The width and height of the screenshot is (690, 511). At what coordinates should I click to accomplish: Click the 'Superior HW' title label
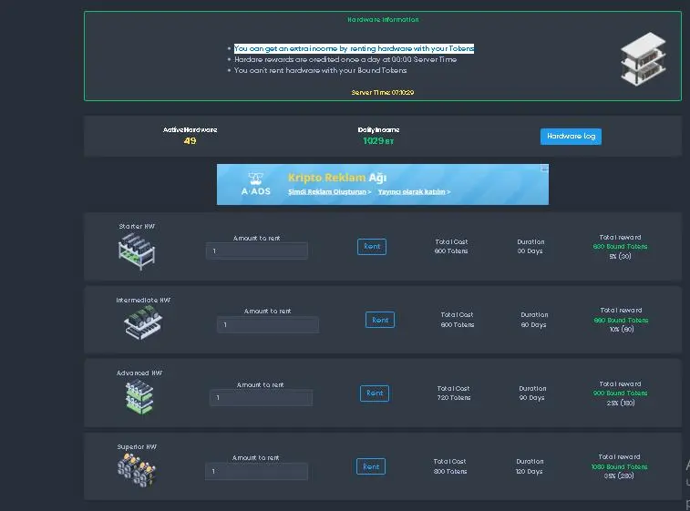tap(137, 447)
